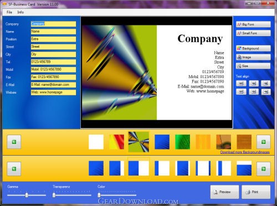
Task: Open the Info menu
Action: (20, 12)
